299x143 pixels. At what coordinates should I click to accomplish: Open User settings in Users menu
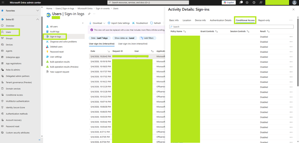pyautogui.click(x=56, y=57)
